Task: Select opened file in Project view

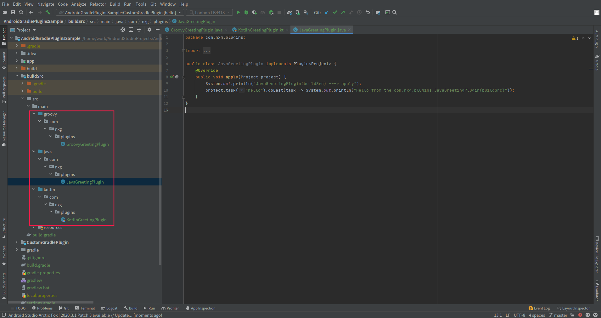Action: 123,30
